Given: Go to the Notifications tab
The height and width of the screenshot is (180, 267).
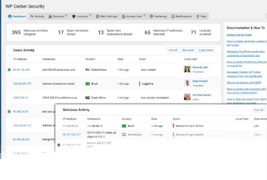Looking at the screenshot, I should 182,16.
